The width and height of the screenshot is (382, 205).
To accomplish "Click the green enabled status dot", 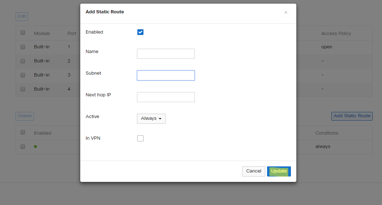I will tap(35, 147).
